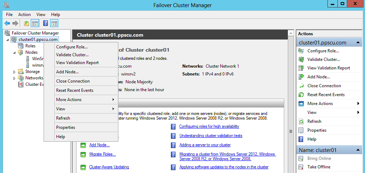Click help icon beside Configuring roles link
The height and width of the screenshot is (173, 365).
[173, 127]
